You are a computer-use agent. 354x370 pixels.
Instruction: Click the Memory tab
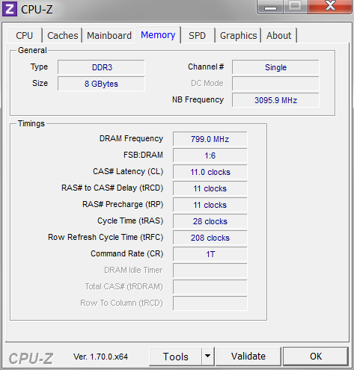pos(158,35)
